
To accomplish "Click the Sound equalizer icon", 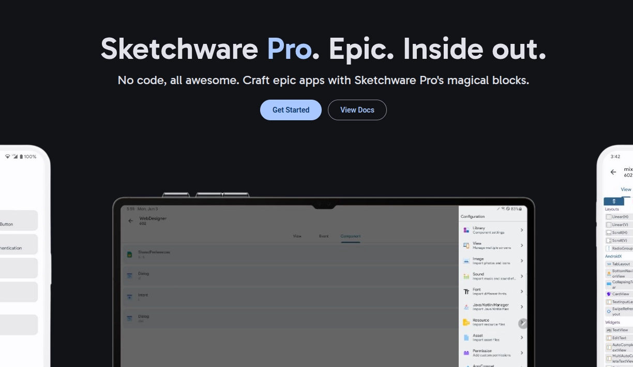I will point(466,276).
